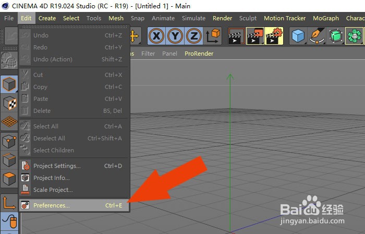
Task: Select the Texture mode checkered cube
Action: (x=9, y=103)
